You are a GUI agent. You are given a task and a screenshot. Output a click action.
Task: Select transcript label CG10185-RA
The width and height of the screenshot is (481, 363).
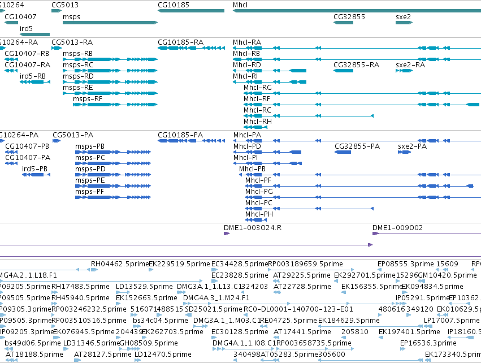tap(180, 42)
